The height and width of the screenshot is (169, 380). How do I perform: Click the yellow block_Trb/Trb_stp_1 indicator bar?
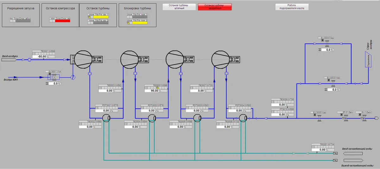[101, 17]
